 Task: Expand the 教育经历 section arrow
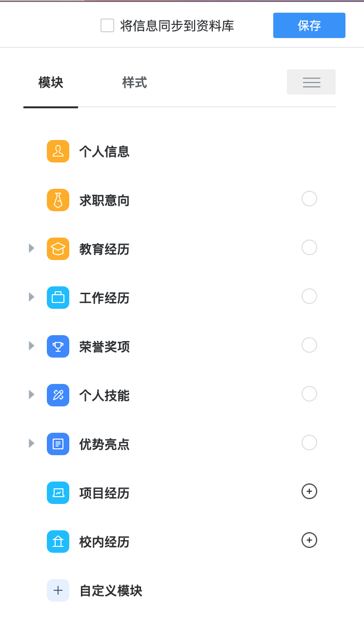pyautogui.click(x=32, y=248)
